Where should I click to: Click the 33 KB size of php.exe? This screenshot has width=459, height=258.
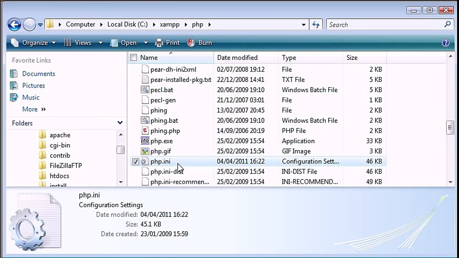(374, 141)
